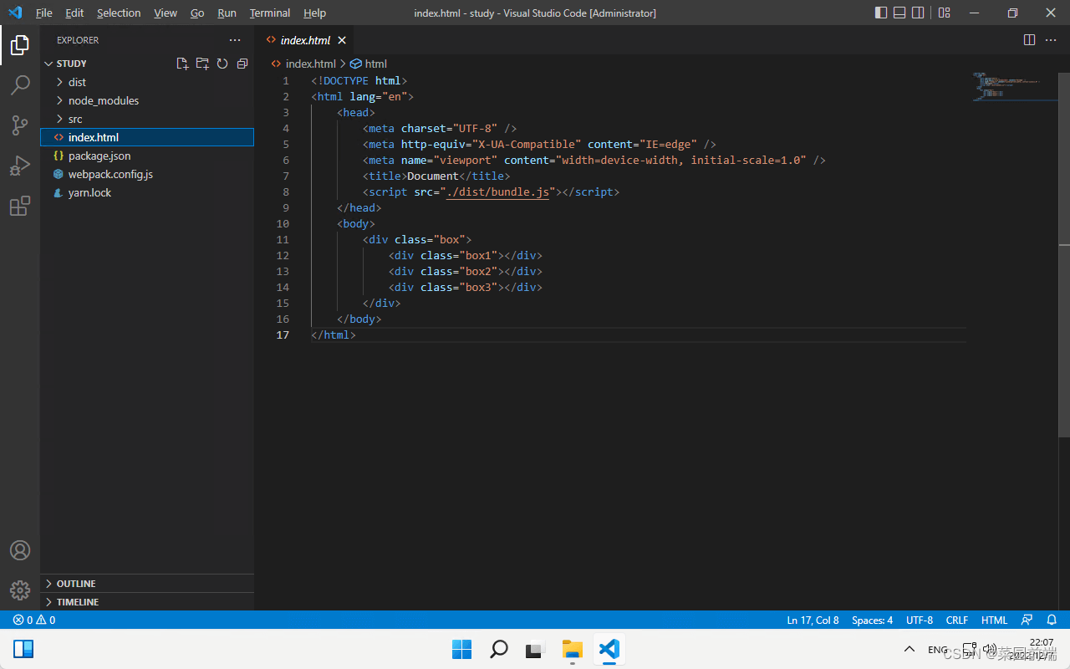The height and width of the screenshot is (669, 1070).
Task: Open the Extensions view
Action: point(20,206)
